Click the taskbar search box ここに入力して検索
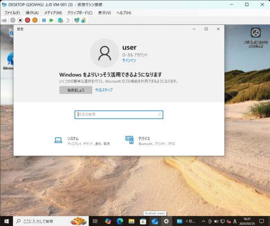Screen dimensions: 270x226 [x=51, y=221]
